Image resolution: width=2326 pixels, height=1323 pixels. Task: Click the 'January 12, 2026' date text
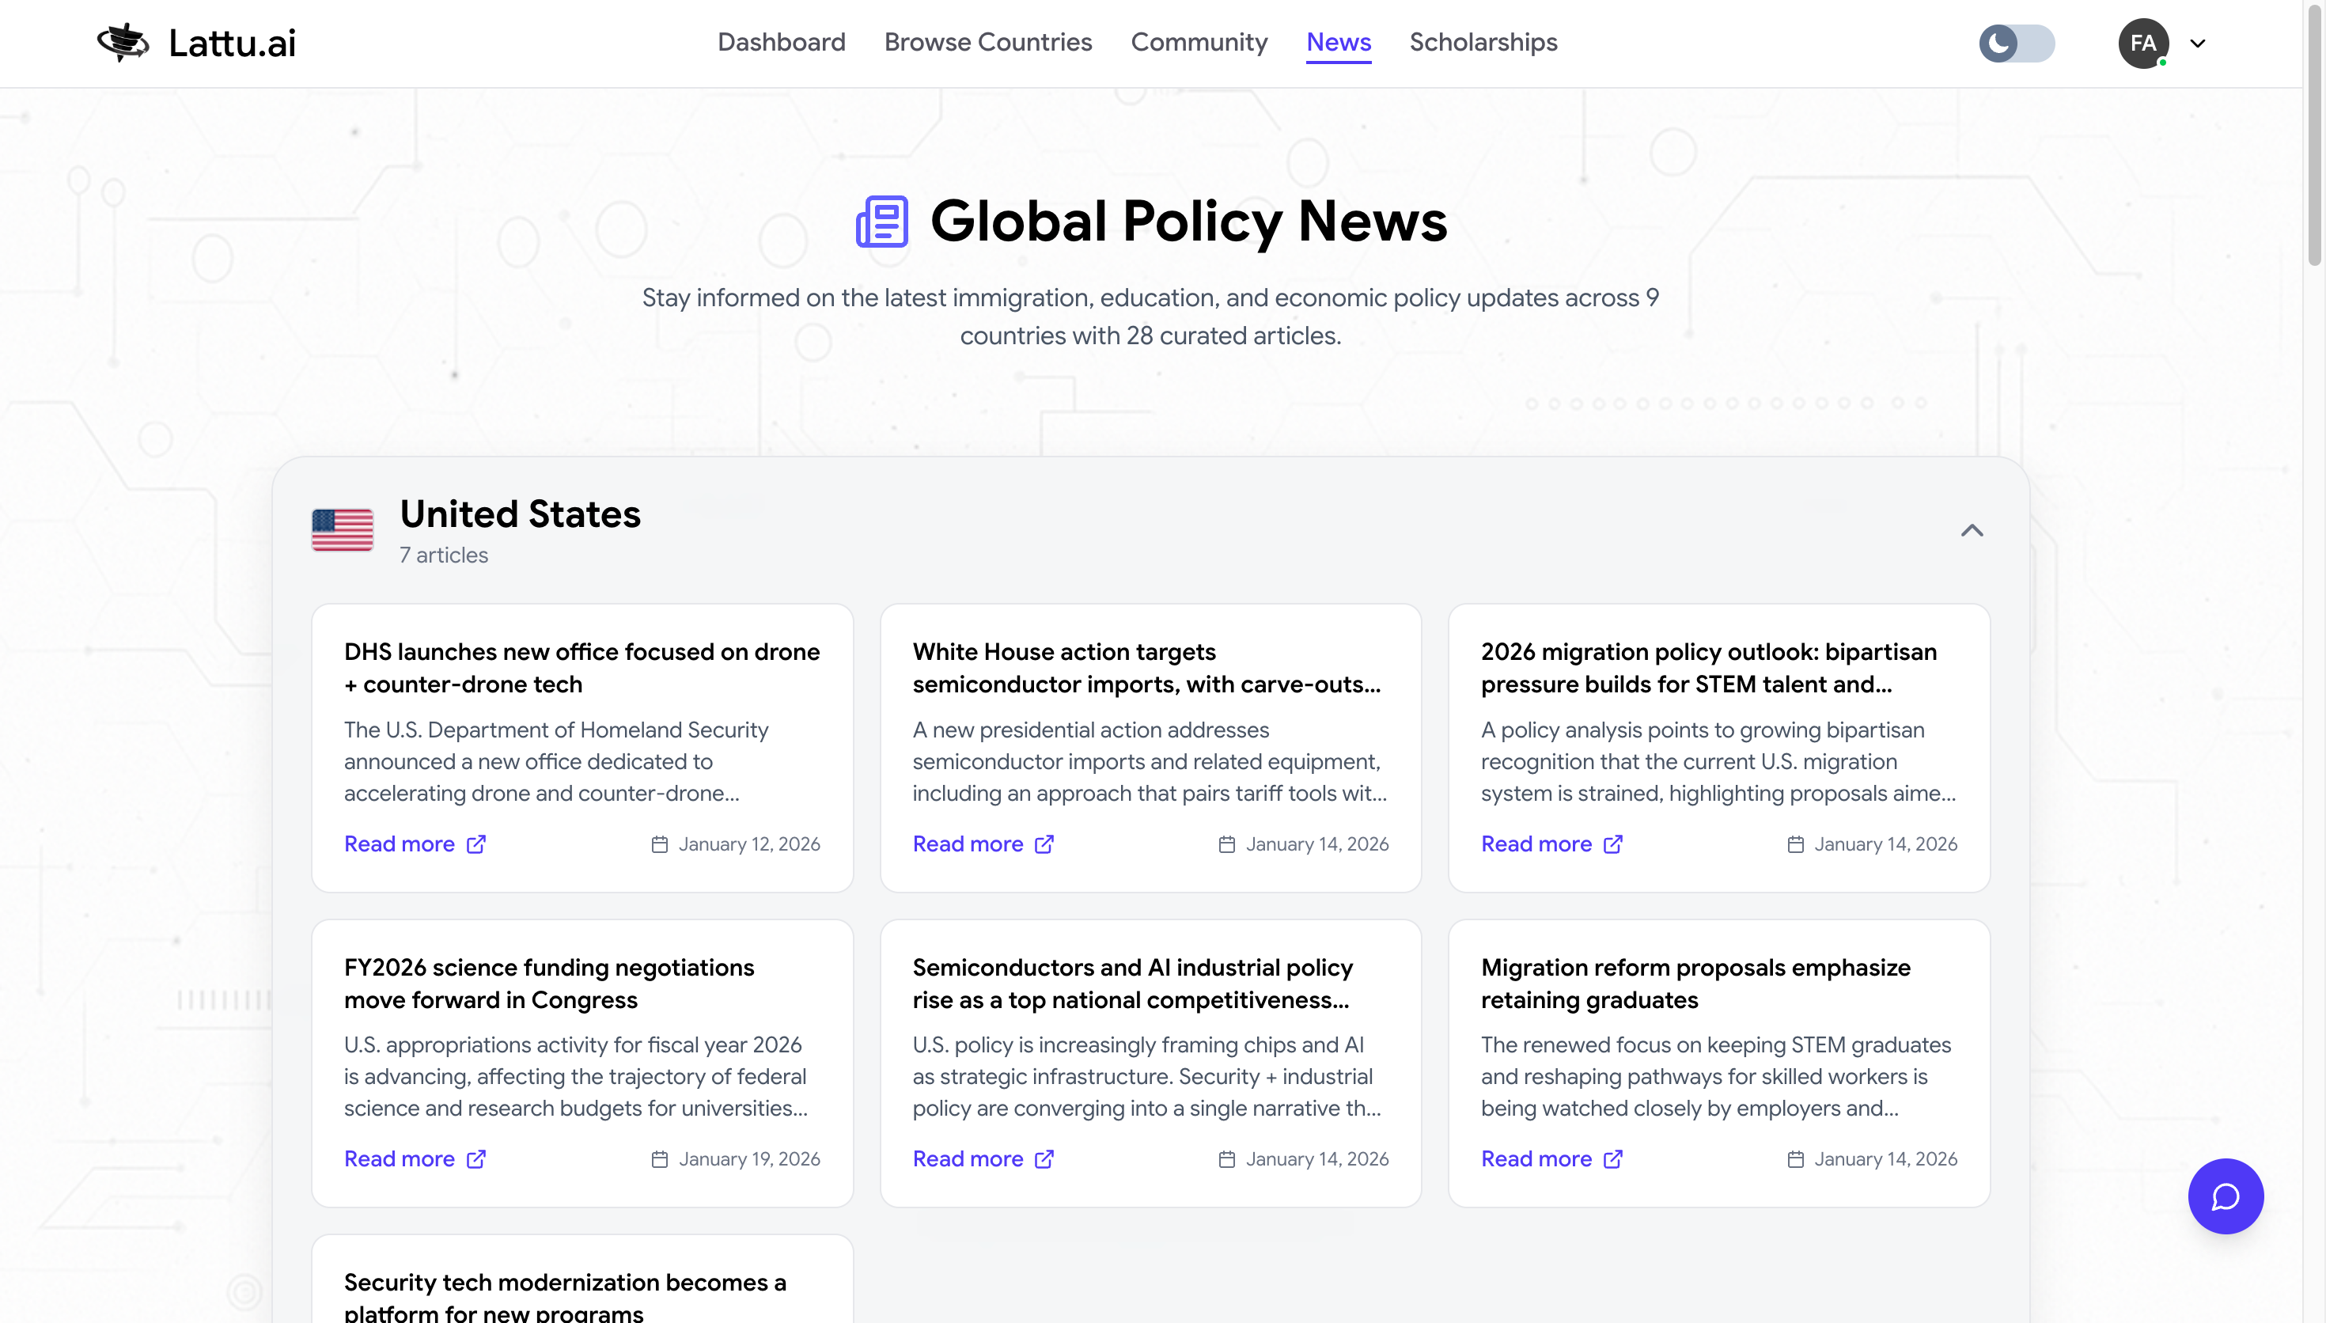(x=748, y=844)
